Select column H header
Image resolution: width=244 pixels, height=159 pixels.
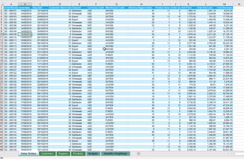141,4
